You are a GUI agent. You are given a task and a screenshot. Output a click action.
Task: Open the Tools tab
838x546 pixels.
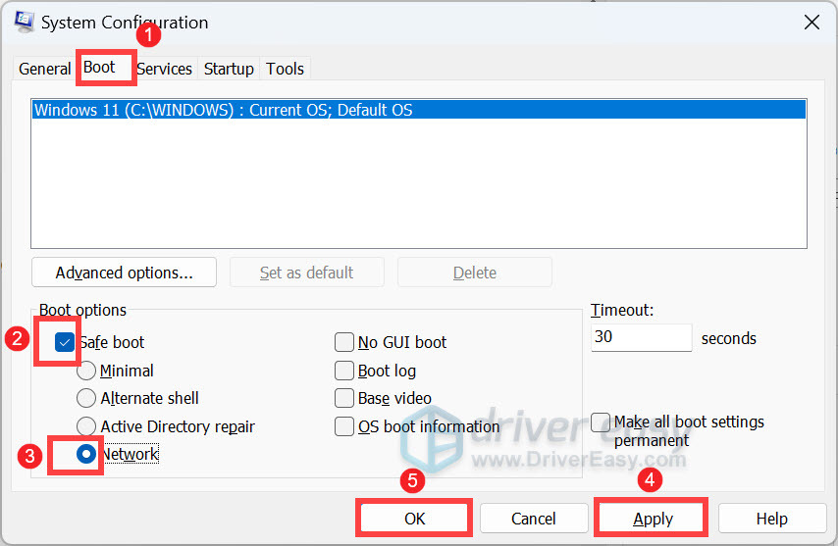coord(285,69)
